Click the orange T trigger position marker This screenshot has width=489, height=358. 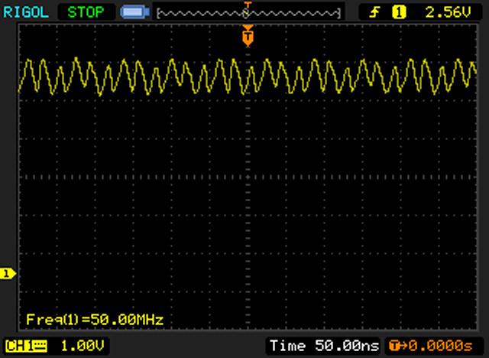(x=248, y=36)
